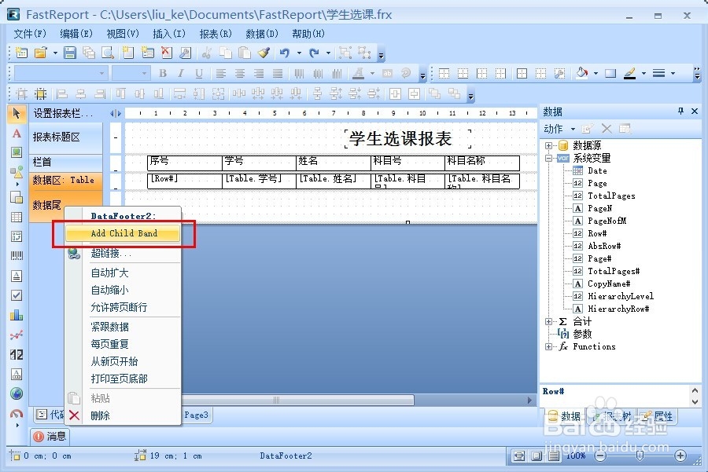
Task: Expand the 数据源 tree node
Action: coord(548,145)
